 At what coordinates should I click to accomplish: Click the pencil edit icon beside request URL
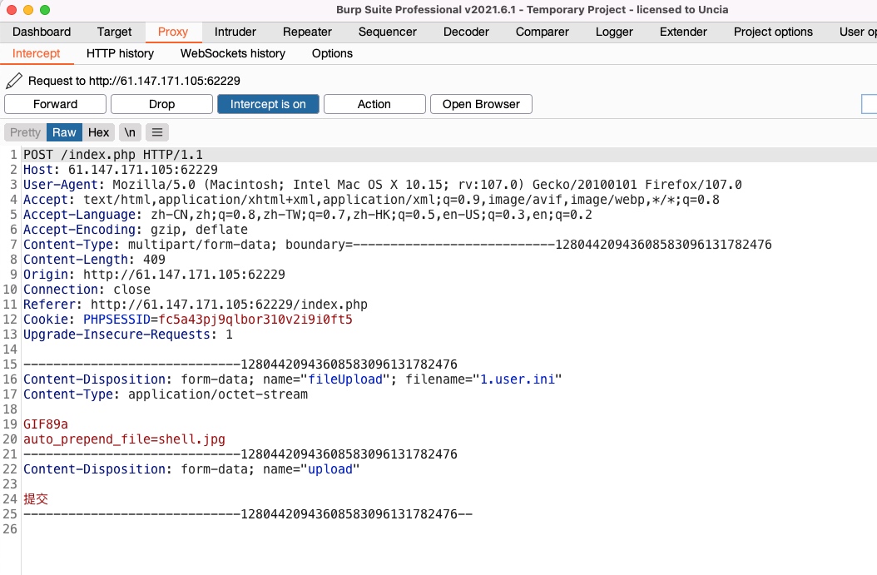[x=14, y=81]
